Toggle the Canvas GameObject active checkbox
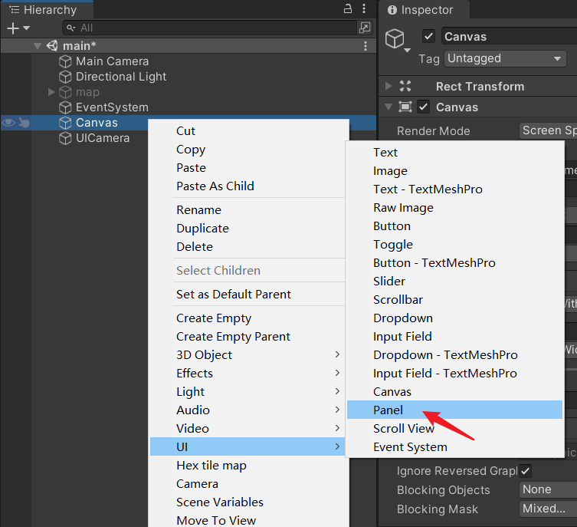Viewport: 577px width, 527px height. tap(428, 36)
